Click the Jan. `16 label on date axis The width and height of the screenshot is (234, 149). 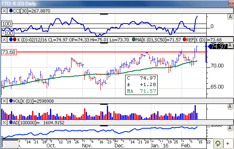click(x=159, y=146)
